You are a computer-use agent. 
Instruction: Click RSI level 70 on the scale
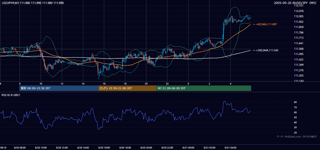click(295, 107)
